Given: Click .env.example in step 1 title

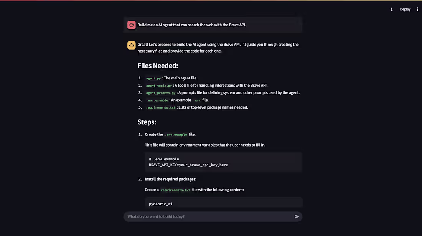Looking at the screenshot, I should [x=176, y=135].
